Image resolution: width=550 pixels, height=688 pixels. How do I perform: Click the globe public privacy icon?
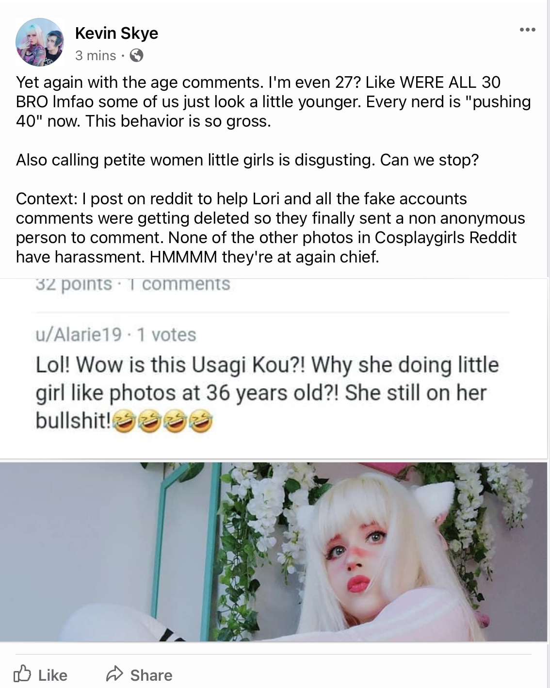(x=137, y=55)
